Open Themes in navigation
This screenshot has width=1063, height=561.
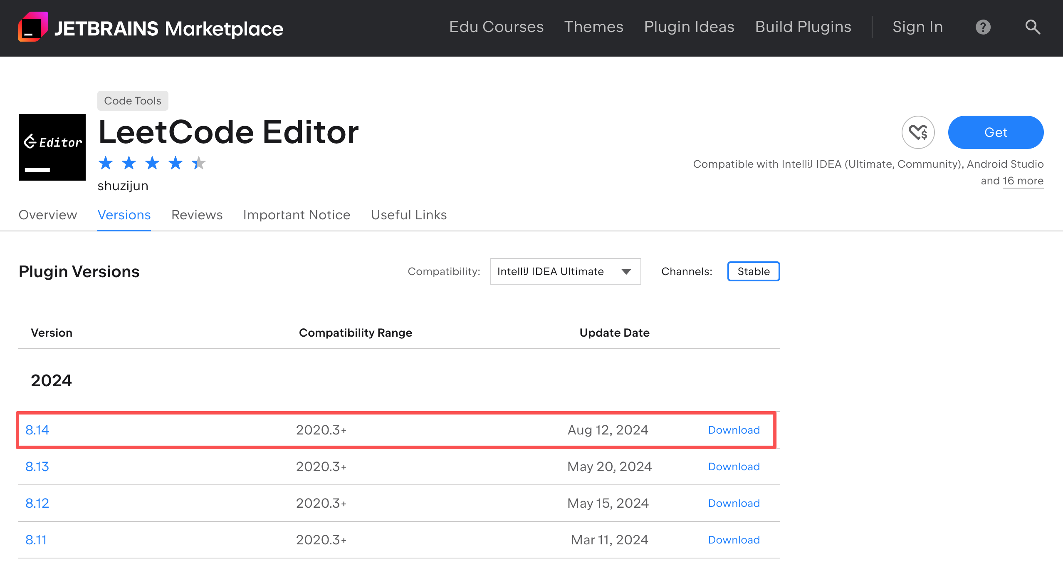pos(593,27)
